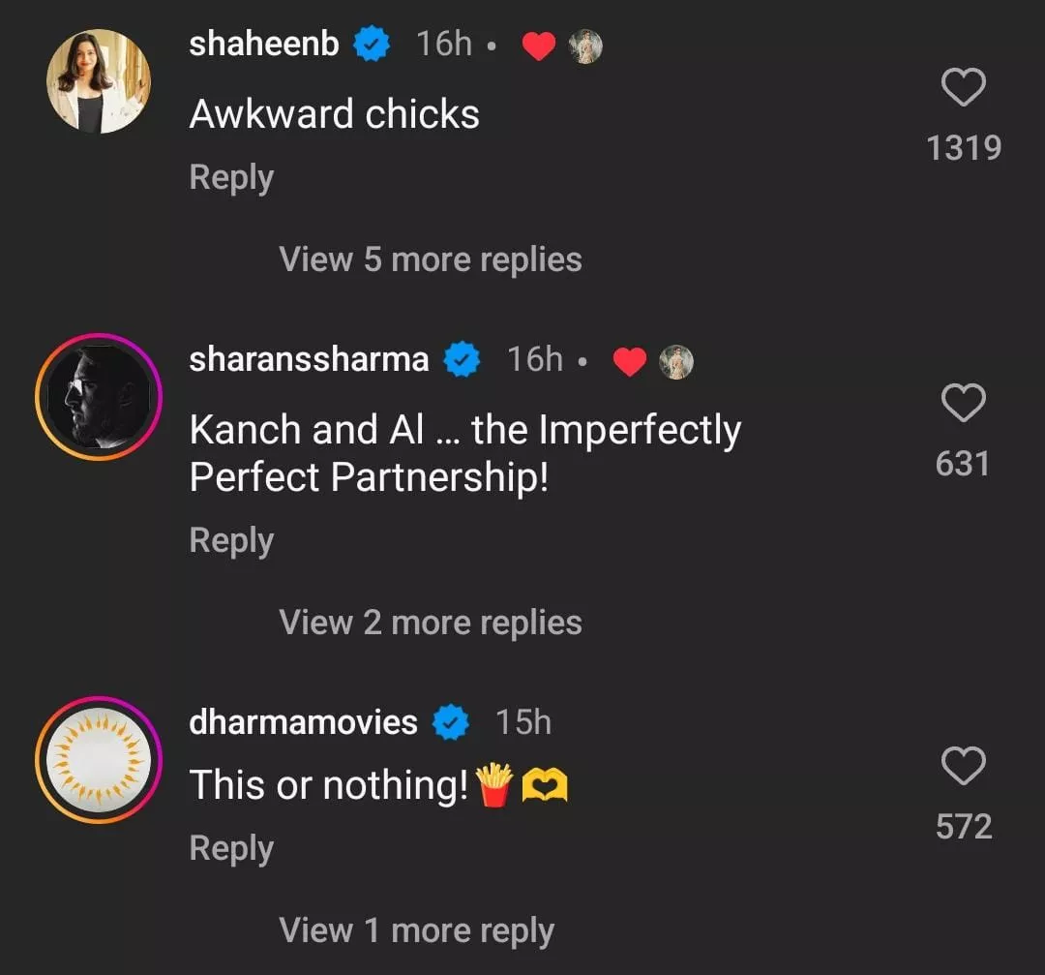The height and width of the screenshot is (975, 1045).
Task: Reply to the "Awkward chicks" comment
Action: (x=231, y=178)
